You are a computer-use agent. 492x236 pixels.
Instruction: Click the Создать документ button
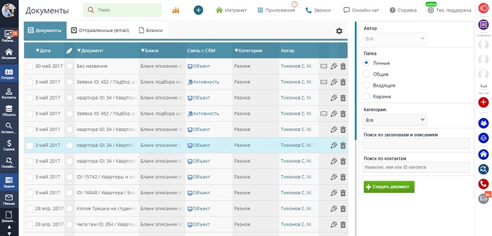389,187
